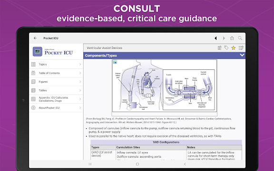Collapse the Components/Types section chevron
The image size is (274, 171).
tap(242, 55)
